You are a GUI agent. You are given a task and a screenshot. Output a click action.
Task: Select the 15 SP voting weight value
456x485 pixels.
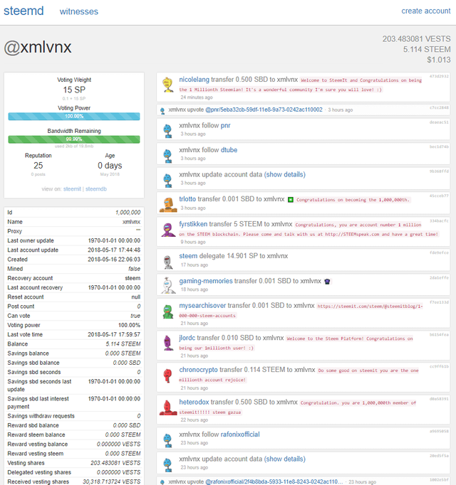(x=74, y=90)
